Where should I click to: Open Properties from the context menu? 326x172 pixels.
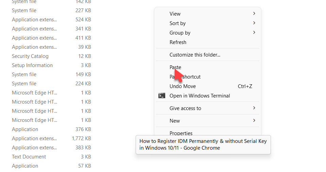click(x=181, y=133)
